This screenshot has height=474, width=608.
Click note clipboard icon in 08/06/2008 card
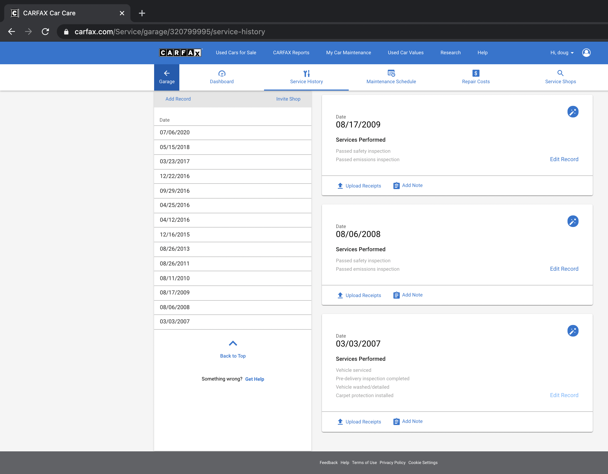tap(396, 295)
